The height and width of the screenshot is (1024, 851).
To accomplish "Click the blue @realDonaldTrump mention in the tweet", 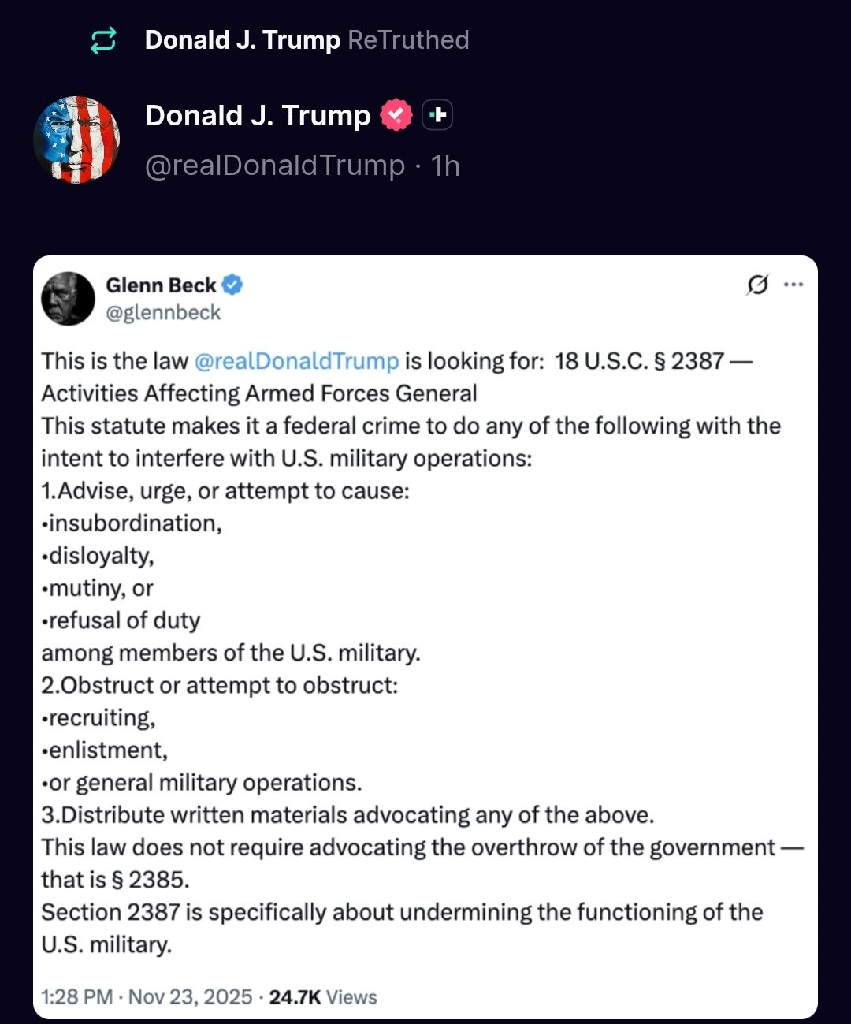I will [x=296, y=361].
